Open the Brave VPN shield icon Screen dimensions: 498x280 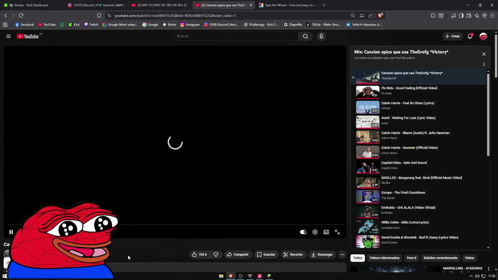pyautogui.click(x=484, y=16)
